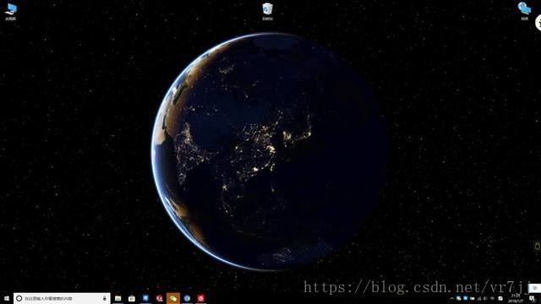Click the volume icon in system tray
This screenshot has width=541, height=304.
click(485, 298)
